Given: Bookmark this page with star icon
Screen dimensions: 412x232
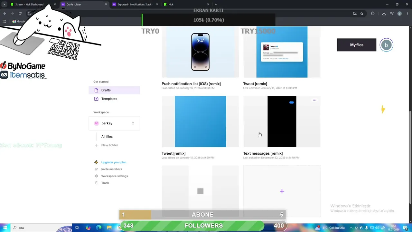Looking at the screenshot, I should click(362, 14).
